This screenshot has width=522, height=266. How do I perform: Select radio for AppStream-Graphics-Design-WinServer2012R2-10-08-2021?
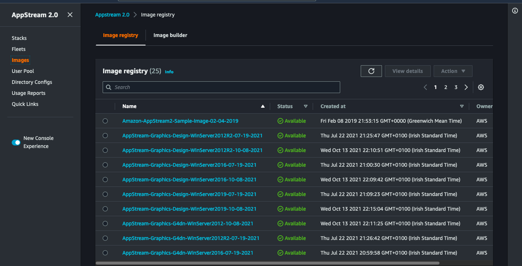point(105,150)
